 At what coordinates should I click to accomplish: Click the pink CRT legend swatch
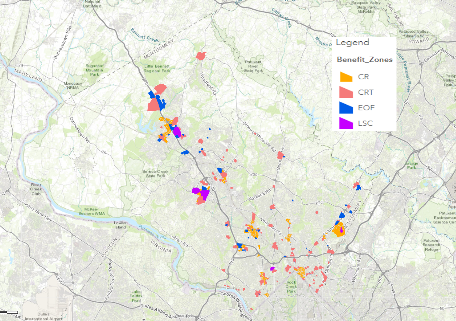[346, 92]
